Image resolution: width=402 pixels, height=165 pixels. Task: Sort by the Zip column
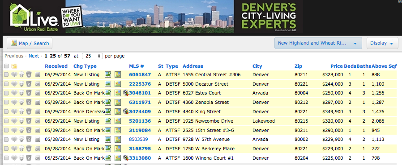click(x=299, y=66)
